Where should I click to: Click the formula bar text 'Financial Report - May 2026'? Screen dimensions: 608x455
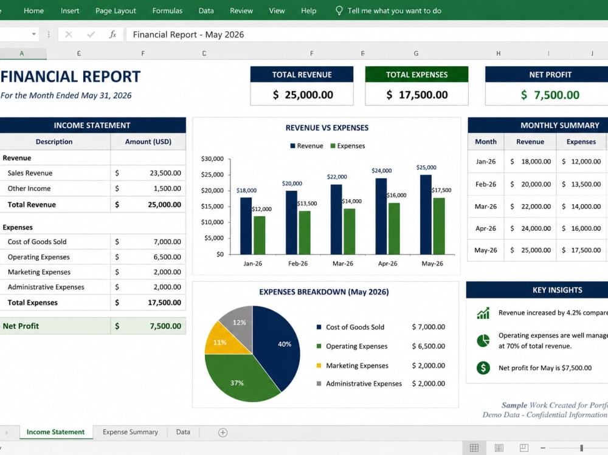click(188, 35)
